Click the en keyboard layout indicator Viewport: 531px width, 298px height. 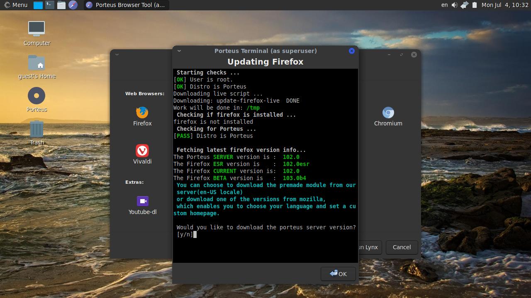pyautogui.click(x=444, y=5)
